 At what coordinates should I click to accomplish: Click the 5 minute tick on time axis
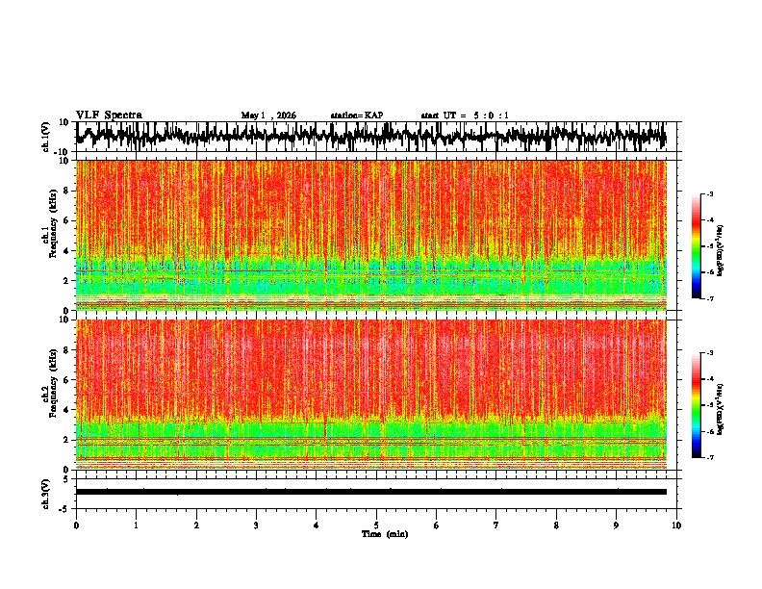click(376, 525)
